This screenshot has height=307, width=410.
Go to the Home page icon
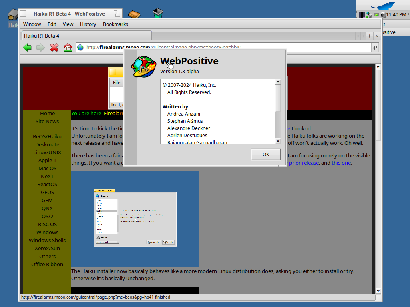68,48
